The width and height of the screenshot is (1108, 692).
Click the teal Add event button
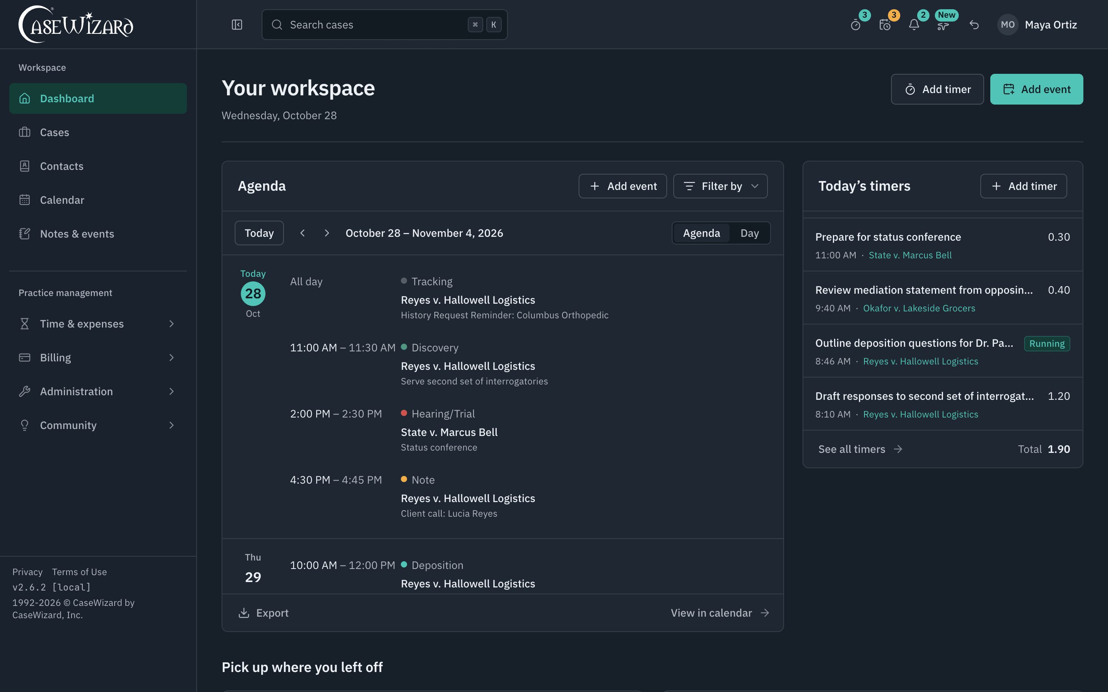(x=1036, y=89)
